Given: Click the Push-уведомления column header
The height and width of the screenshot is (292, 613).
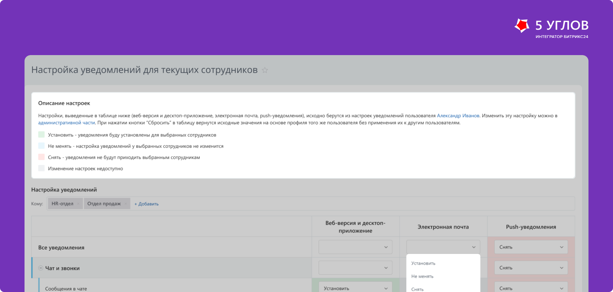Looking at the screenshot, I should [531, 227].
